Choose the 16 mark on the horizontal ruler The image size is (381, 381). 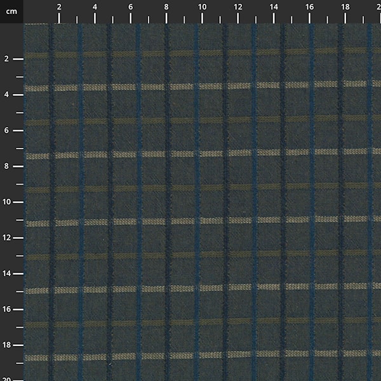[309, 7]
